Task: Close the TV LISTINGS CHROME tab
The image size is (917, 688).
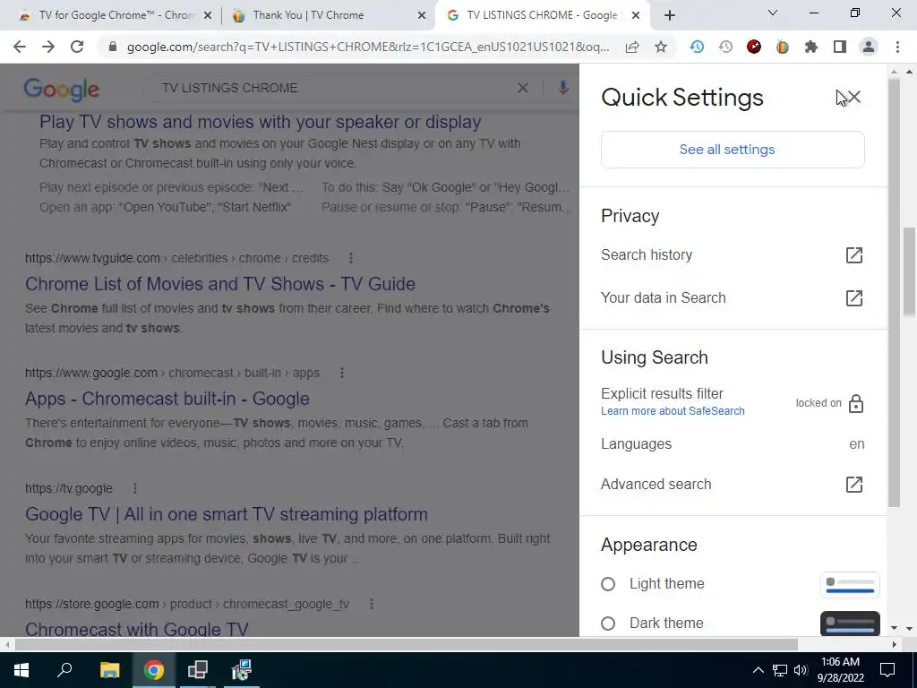Action: [x=637, y=16]
